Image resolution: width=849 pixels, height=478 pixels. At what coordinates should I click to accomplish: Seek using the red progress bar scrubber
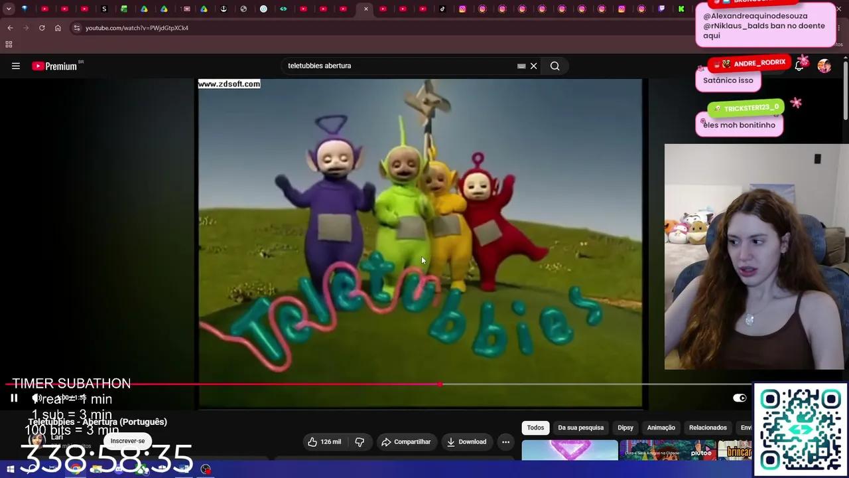(440, 384)
